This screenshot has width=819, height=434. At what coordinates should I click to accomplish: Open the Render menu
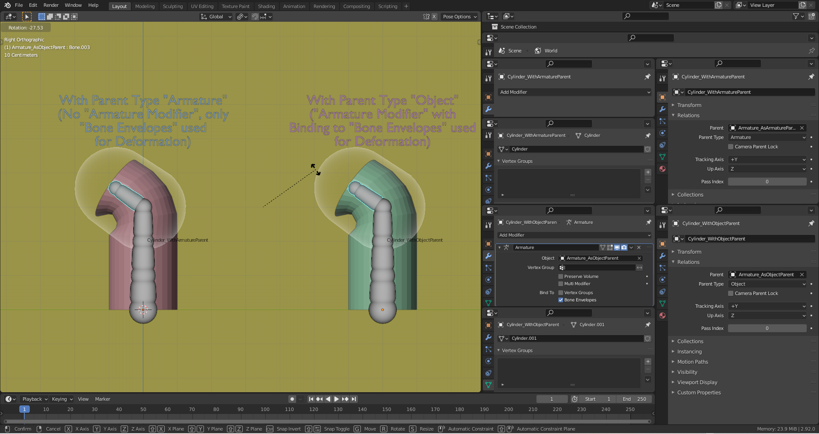[51, 5]
